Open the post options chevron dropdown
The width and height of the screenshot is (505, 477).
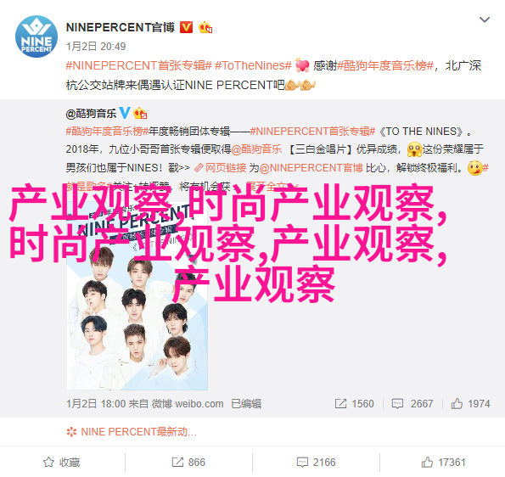[485, 20]
